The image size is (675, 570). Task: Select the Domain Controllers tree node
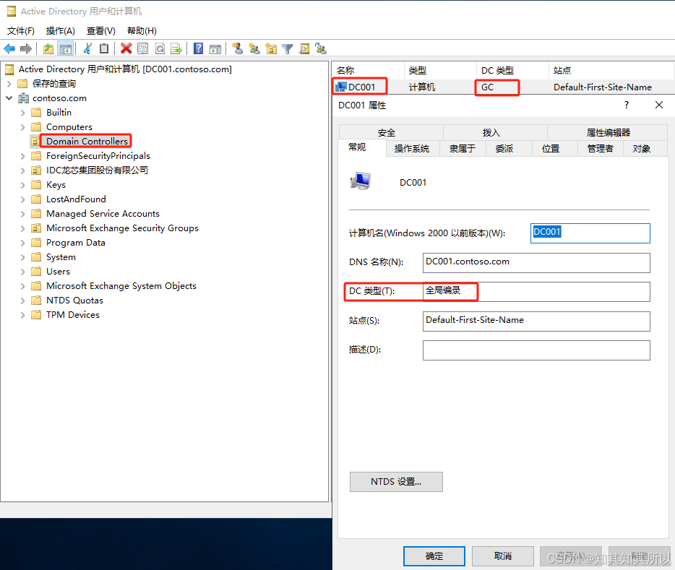[x=87, y=142]
